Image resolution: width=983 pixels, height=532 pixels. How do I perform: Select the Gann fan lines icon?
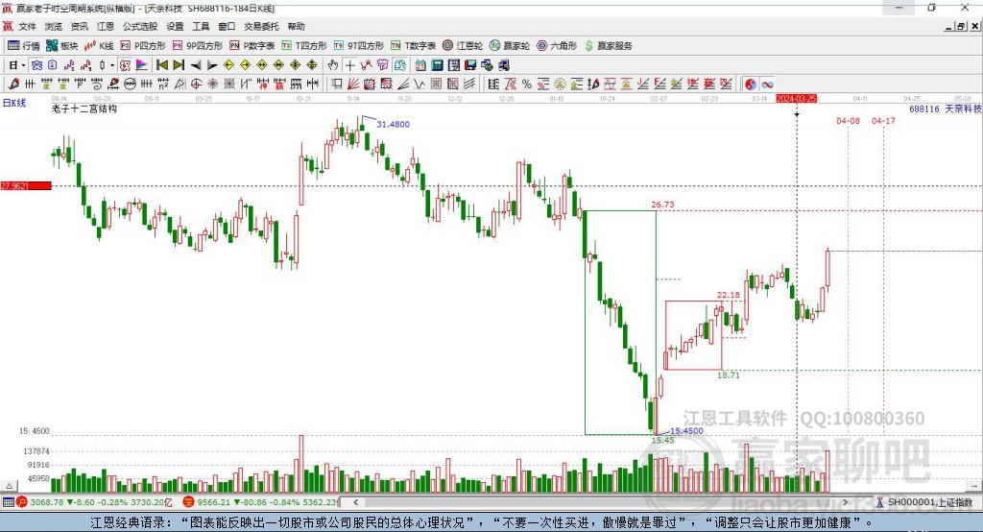[353, 84]
